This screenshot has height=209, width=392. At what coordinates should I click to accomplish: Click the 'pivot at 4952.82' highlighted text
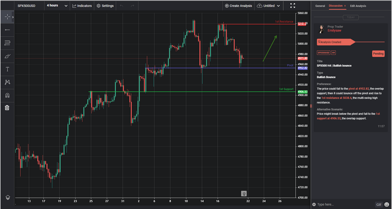pyautogui.click(x=358, y=89)
